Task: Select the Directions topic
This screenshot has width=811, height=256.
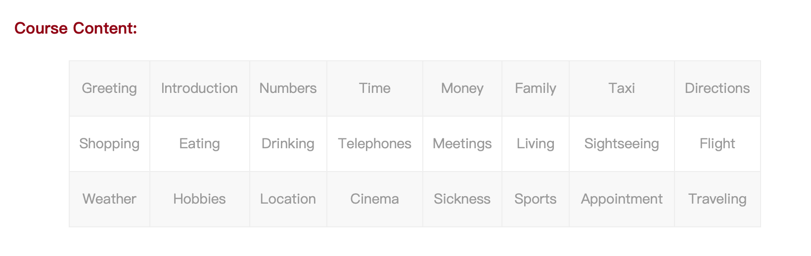Action: click(717, 88)
